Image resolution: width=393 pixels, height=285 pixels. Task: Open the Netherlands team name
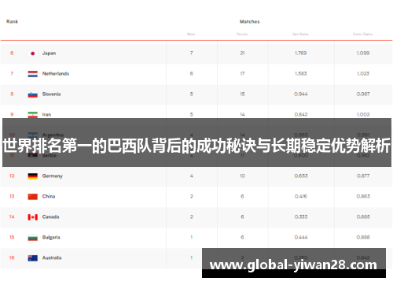pyautogui.click(x=56, y=74)
